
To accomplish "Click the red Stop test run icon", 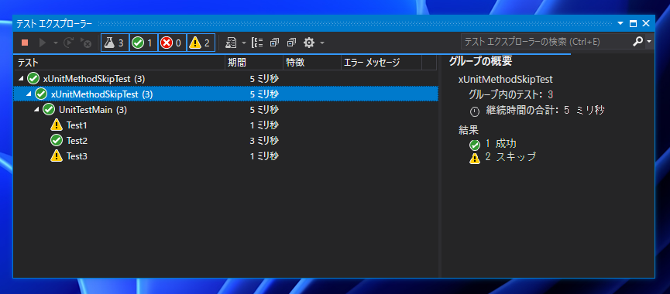I will [x=25, y=43].
